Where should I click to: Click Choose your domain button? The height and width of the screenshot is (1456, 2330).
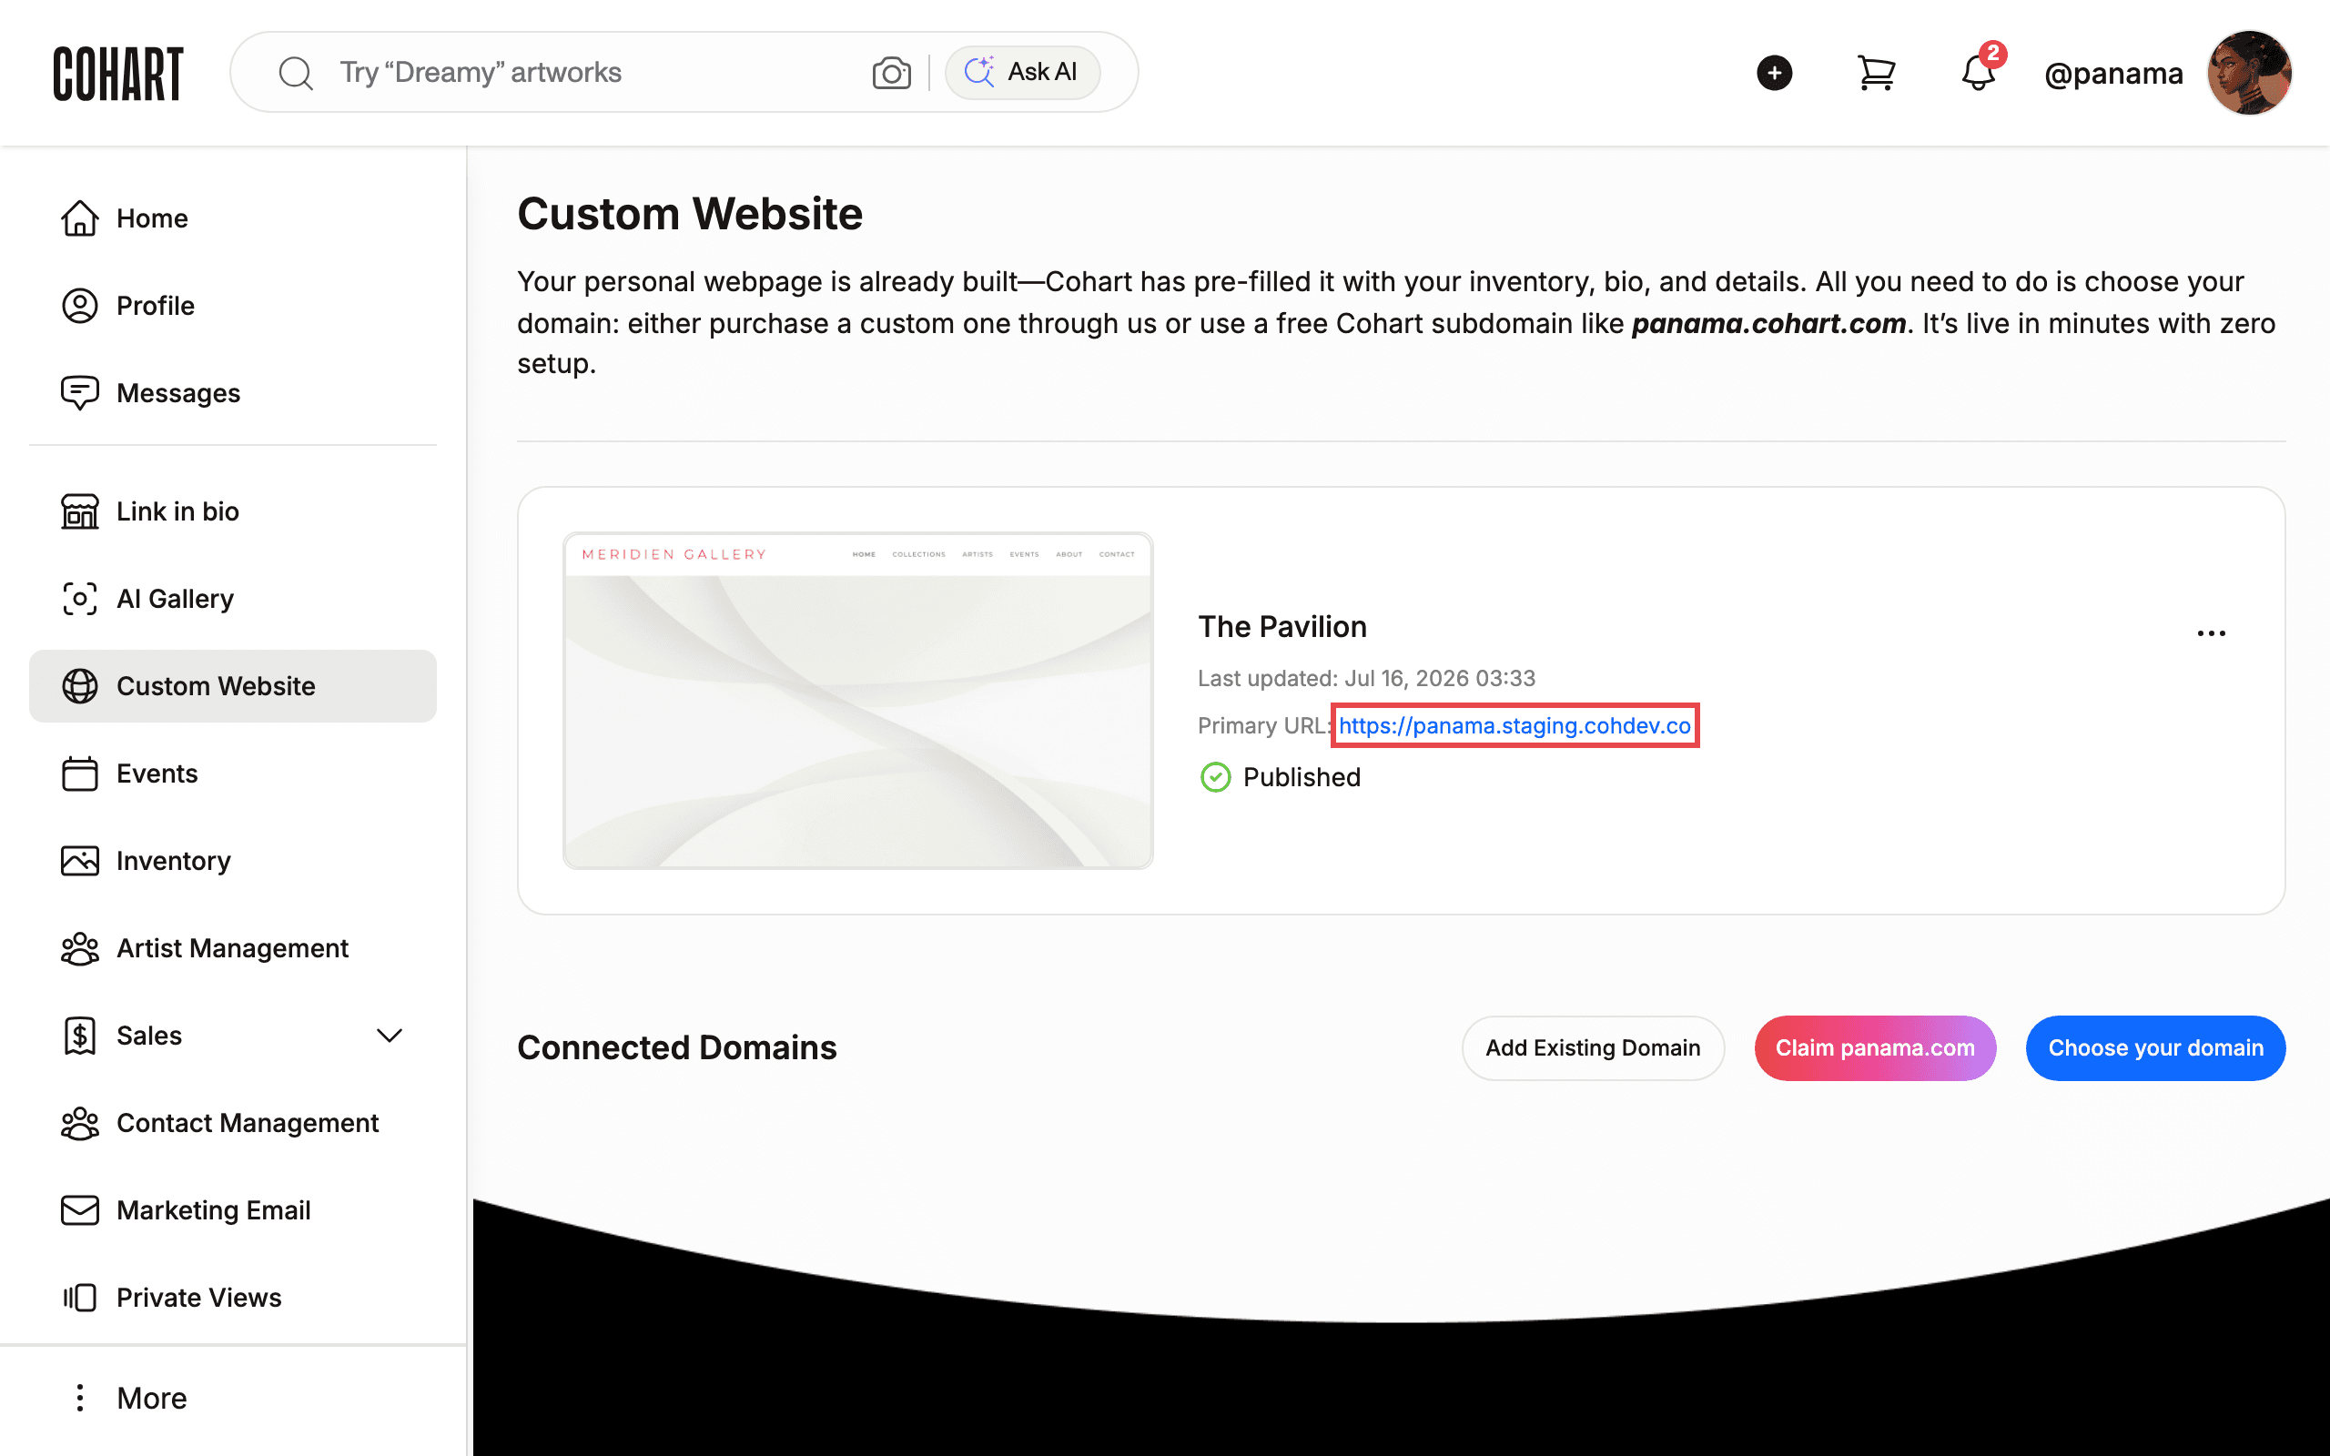click(x=2154, y=1047)
